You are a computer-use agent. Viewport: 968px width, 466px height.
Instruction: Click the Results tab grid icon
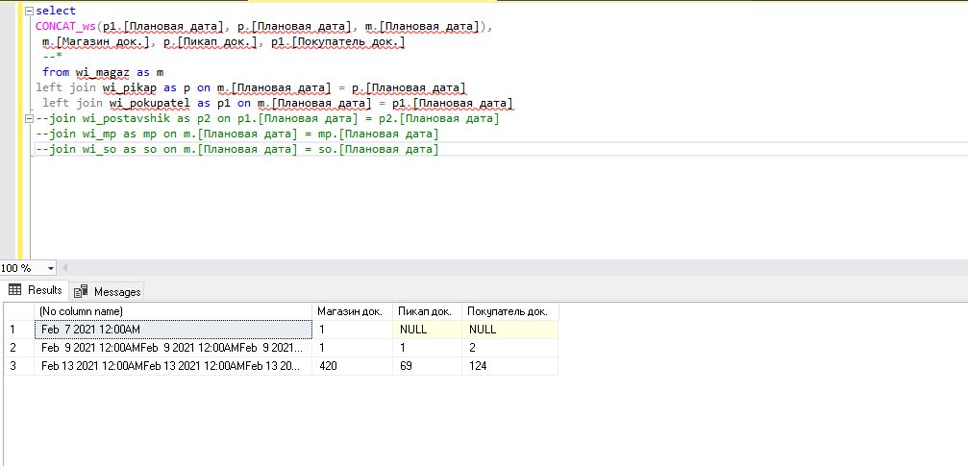point(15,290)
